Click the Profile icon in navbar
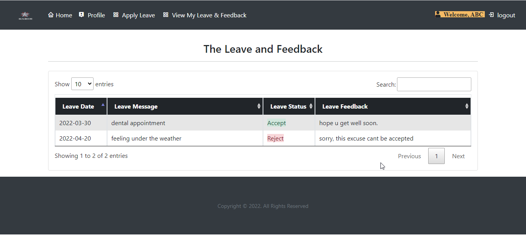This screenshot has height=241, width=526. [x=81, y=15]
